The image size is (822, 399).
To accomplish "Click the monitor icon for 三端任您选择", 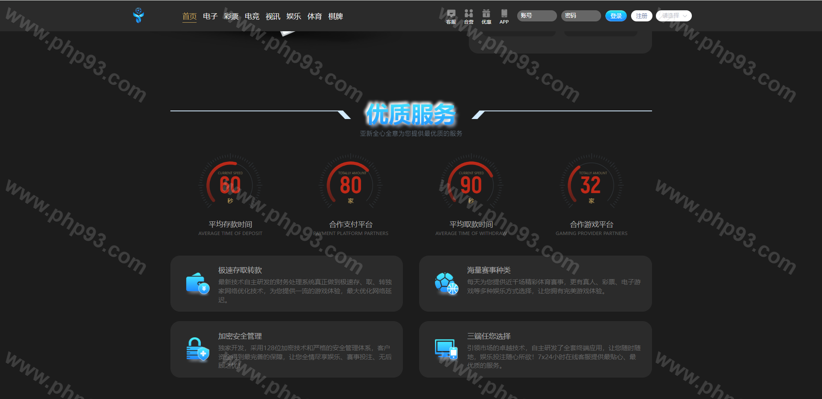I will [x=446, y=349].
